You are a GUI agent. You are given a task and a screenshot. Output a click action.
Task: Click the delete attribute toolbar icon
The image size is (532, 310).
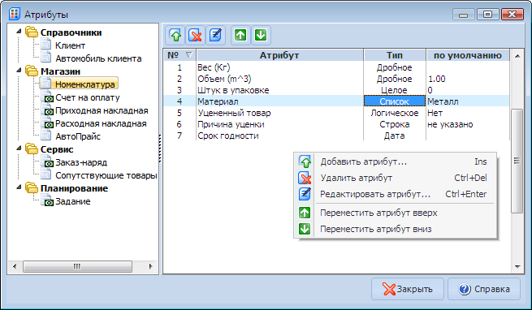[196, 35]
